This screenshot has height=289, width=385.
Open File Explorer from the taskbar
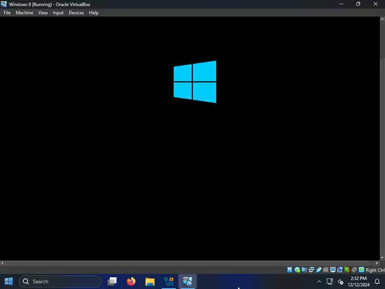pyautogui.click(x=150, y=281)
